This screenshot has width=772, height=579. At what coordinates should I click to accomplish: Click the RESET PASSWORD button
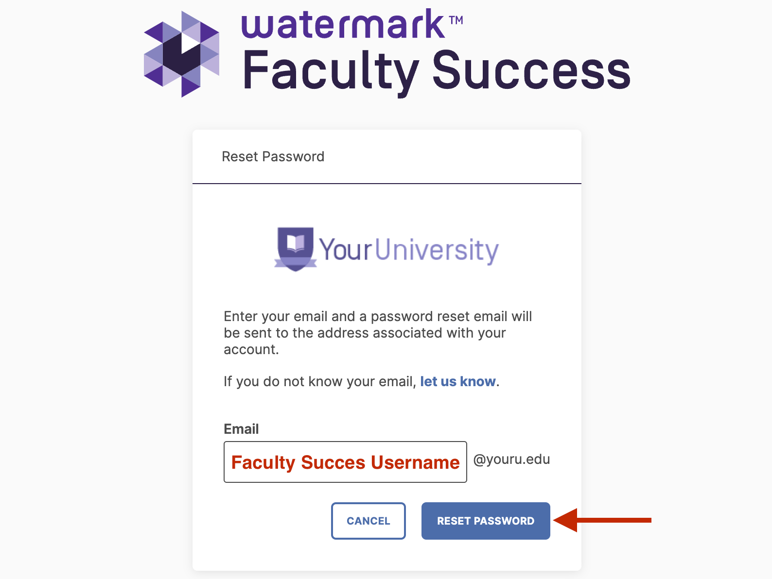click(x=486, y=521)
